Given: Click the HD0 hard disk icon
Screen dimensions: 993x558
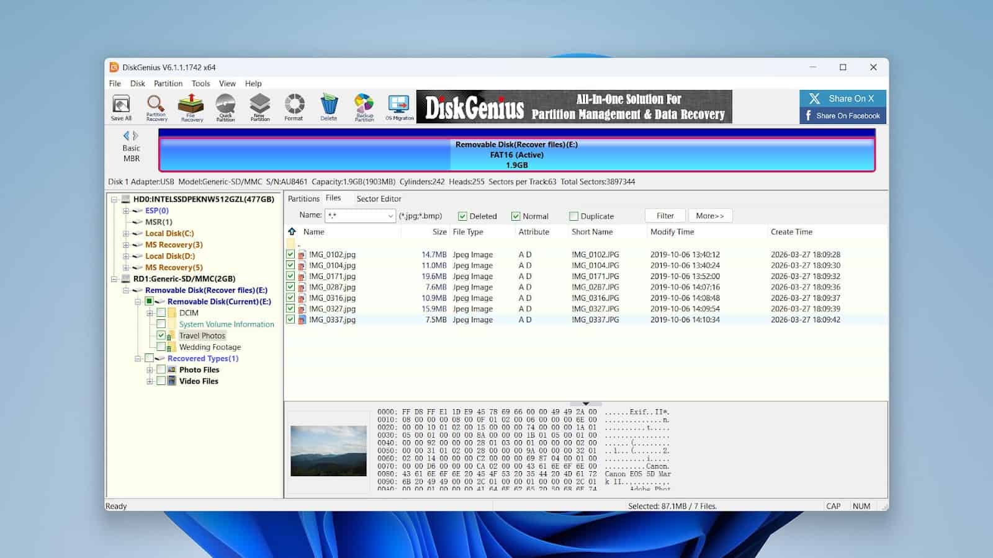Looking at the screenshot, I should [x=126, y=199].
